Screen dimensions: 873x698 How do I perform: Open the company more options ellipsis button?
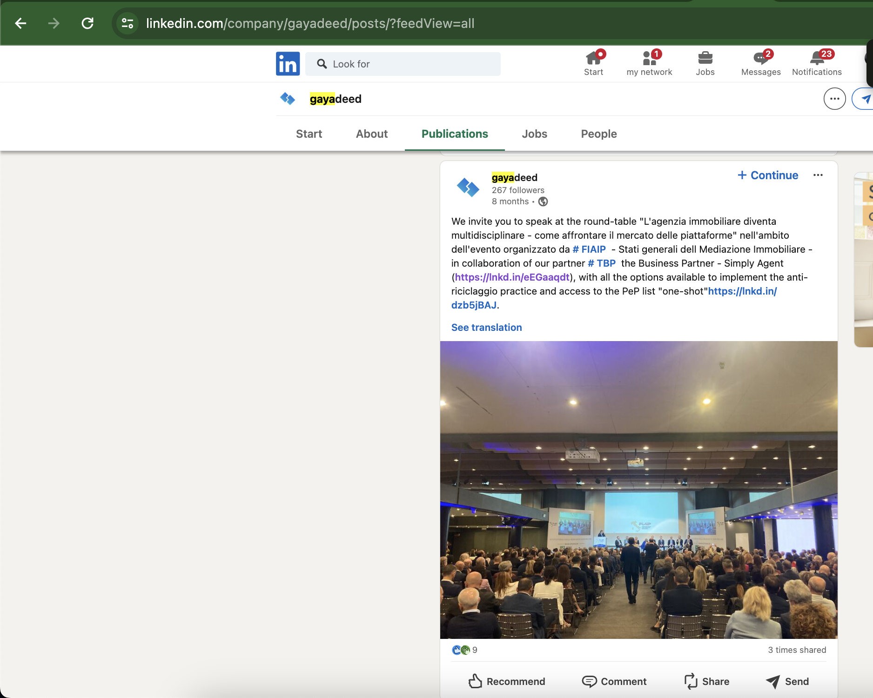835,99
